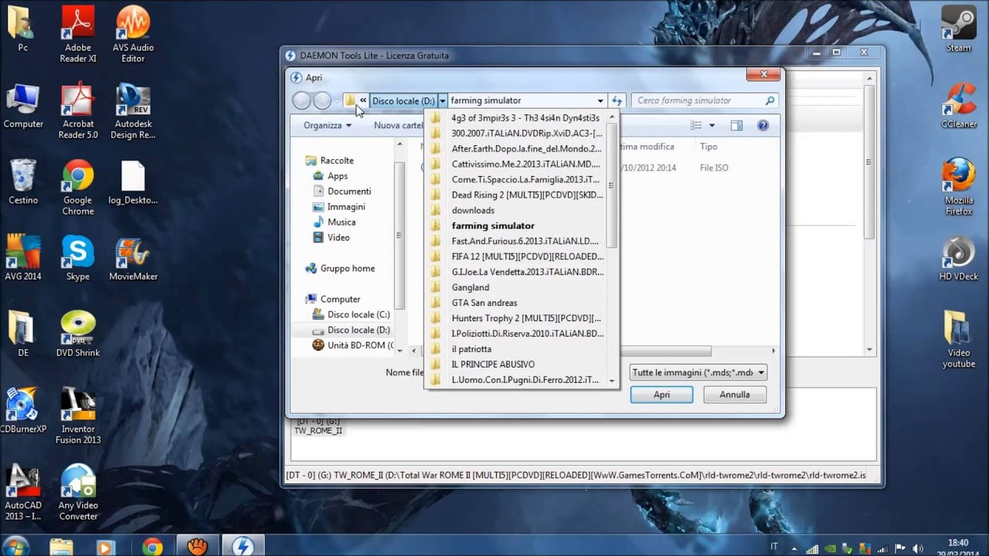Image resolution: width=989 pixels, height=556 pixels.
Task: Launch HD VDeck desktop icon
Action: click(x=959, y=259)
